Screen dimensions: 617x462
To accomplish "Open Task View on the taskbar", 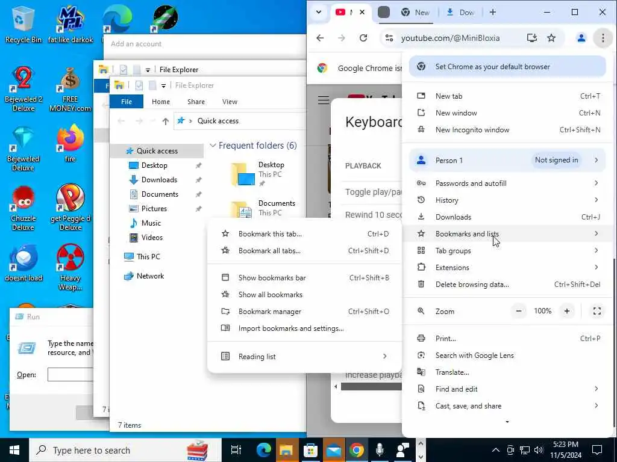I will [236, 450].
